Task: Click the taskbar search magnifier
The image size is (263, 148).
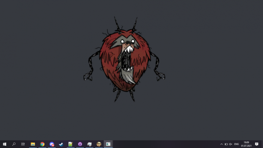Action: tap(14, 144)
